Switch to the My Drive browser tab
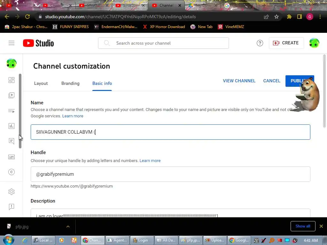This screenshot has height=245, width=327. tap(202, 5)
